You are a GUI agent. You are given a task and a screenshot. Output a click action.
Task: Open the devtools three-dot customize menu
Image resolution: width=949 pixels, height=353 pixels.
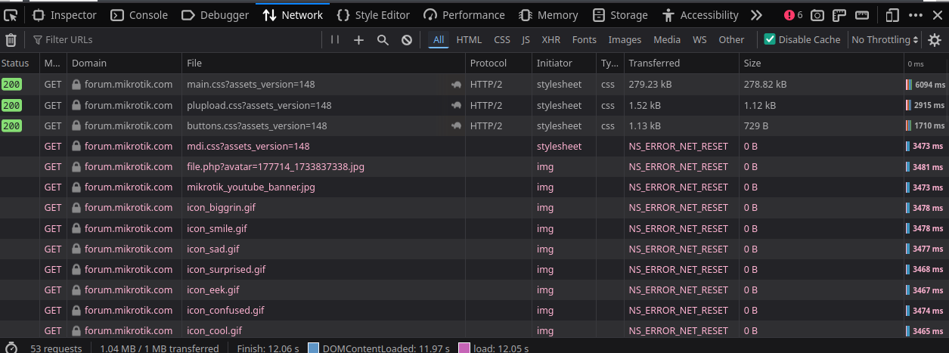coord(916,15)
